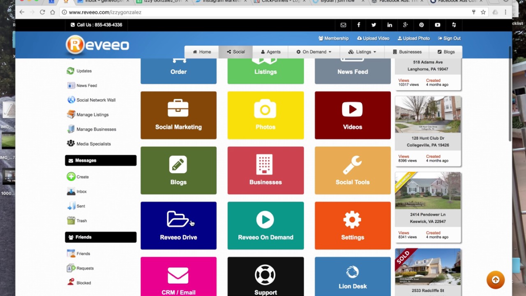The width and height of the screenshot is (526, 296).
Task: Click the orange scroll-to-top arrow button
Action: 496,280
